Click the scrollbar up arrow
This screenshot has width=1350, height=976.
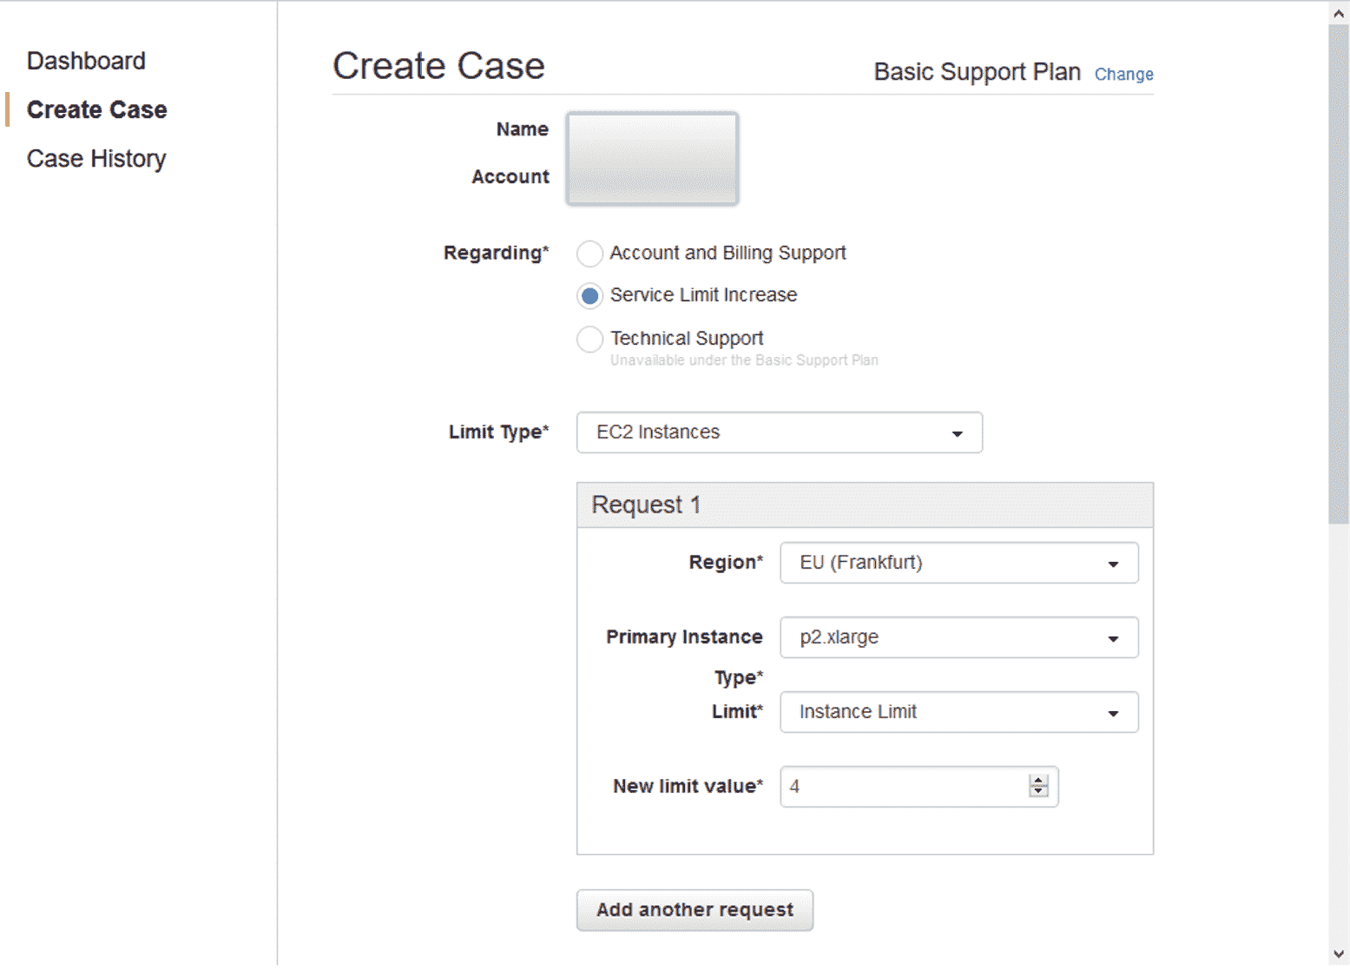[x=1339, y=14]
